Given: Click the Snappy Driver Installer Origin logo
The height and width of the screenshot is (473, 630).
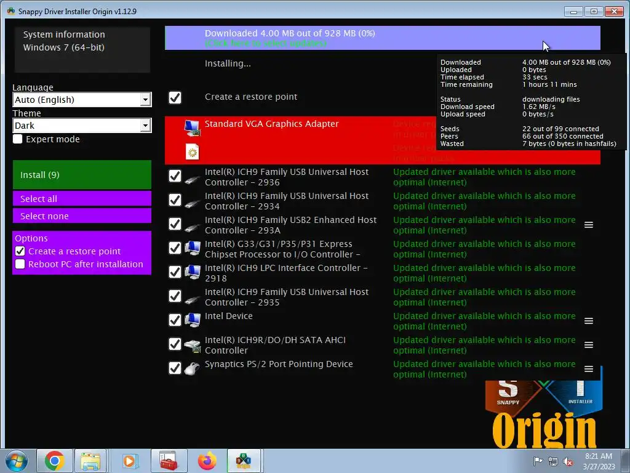Looking at the screenshot, I should [544, 414].
